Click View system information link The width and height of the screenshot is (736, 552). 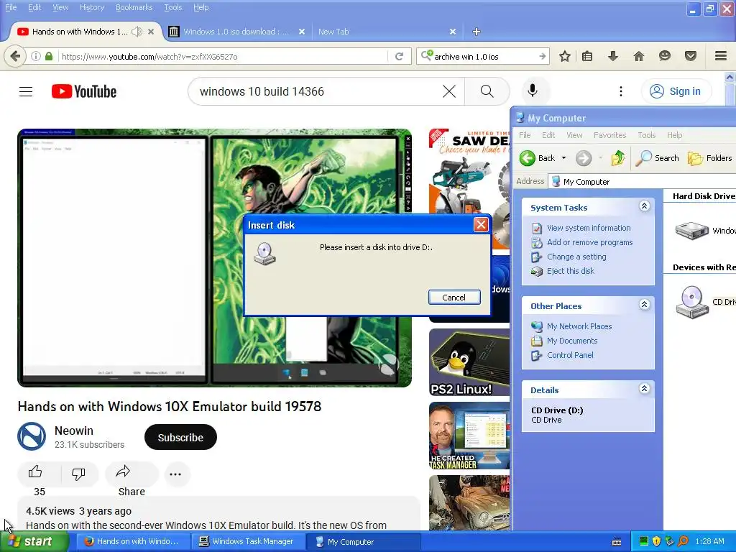tap(589, 228)
